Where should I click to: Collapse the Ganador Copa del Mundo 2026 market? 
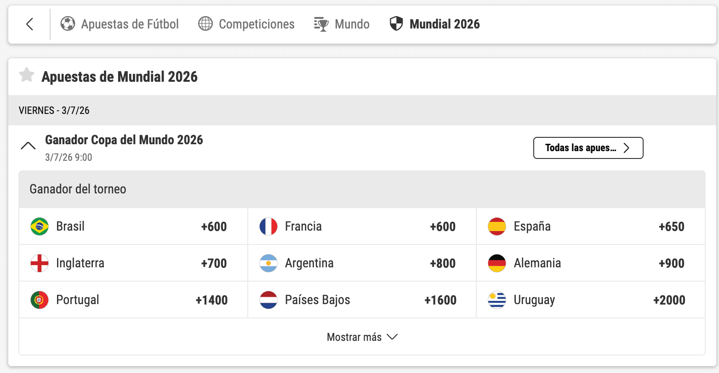coord(28,145)
